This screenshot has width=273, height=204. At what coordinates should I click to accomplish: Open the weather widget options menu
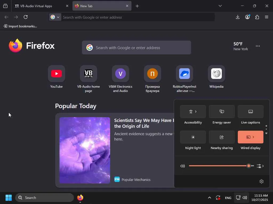click(258, 46)
